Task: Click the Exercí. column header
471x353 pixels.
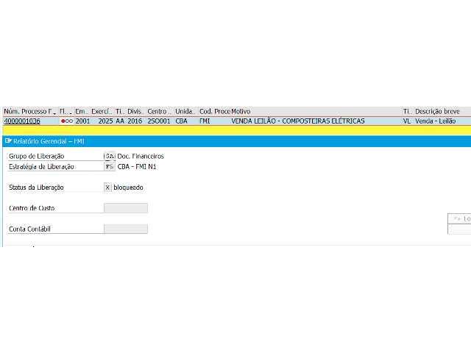Action: pos(102,111)
